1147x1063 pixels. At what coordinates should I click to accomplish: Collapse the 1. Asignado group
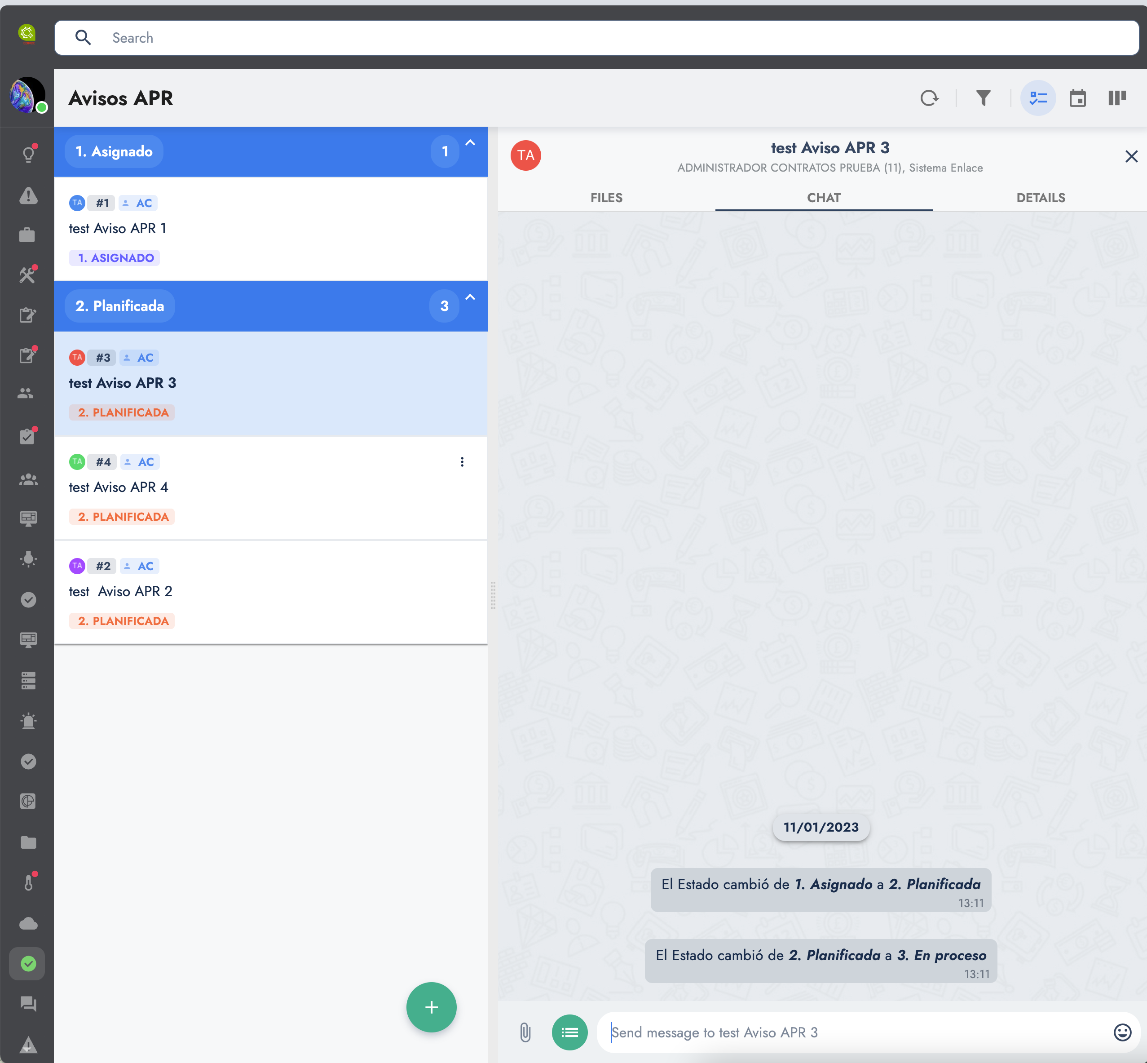pyautogui.click(x=470, y=143)
